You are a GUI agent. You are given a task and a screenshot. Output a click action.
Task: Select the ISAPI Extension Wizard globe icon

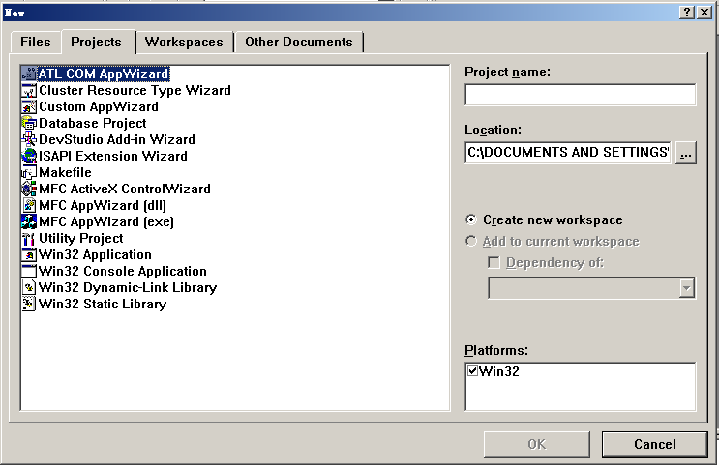click(29, 157)
